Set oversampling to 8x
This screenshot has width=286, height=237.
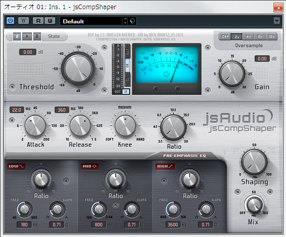[260, 37]
